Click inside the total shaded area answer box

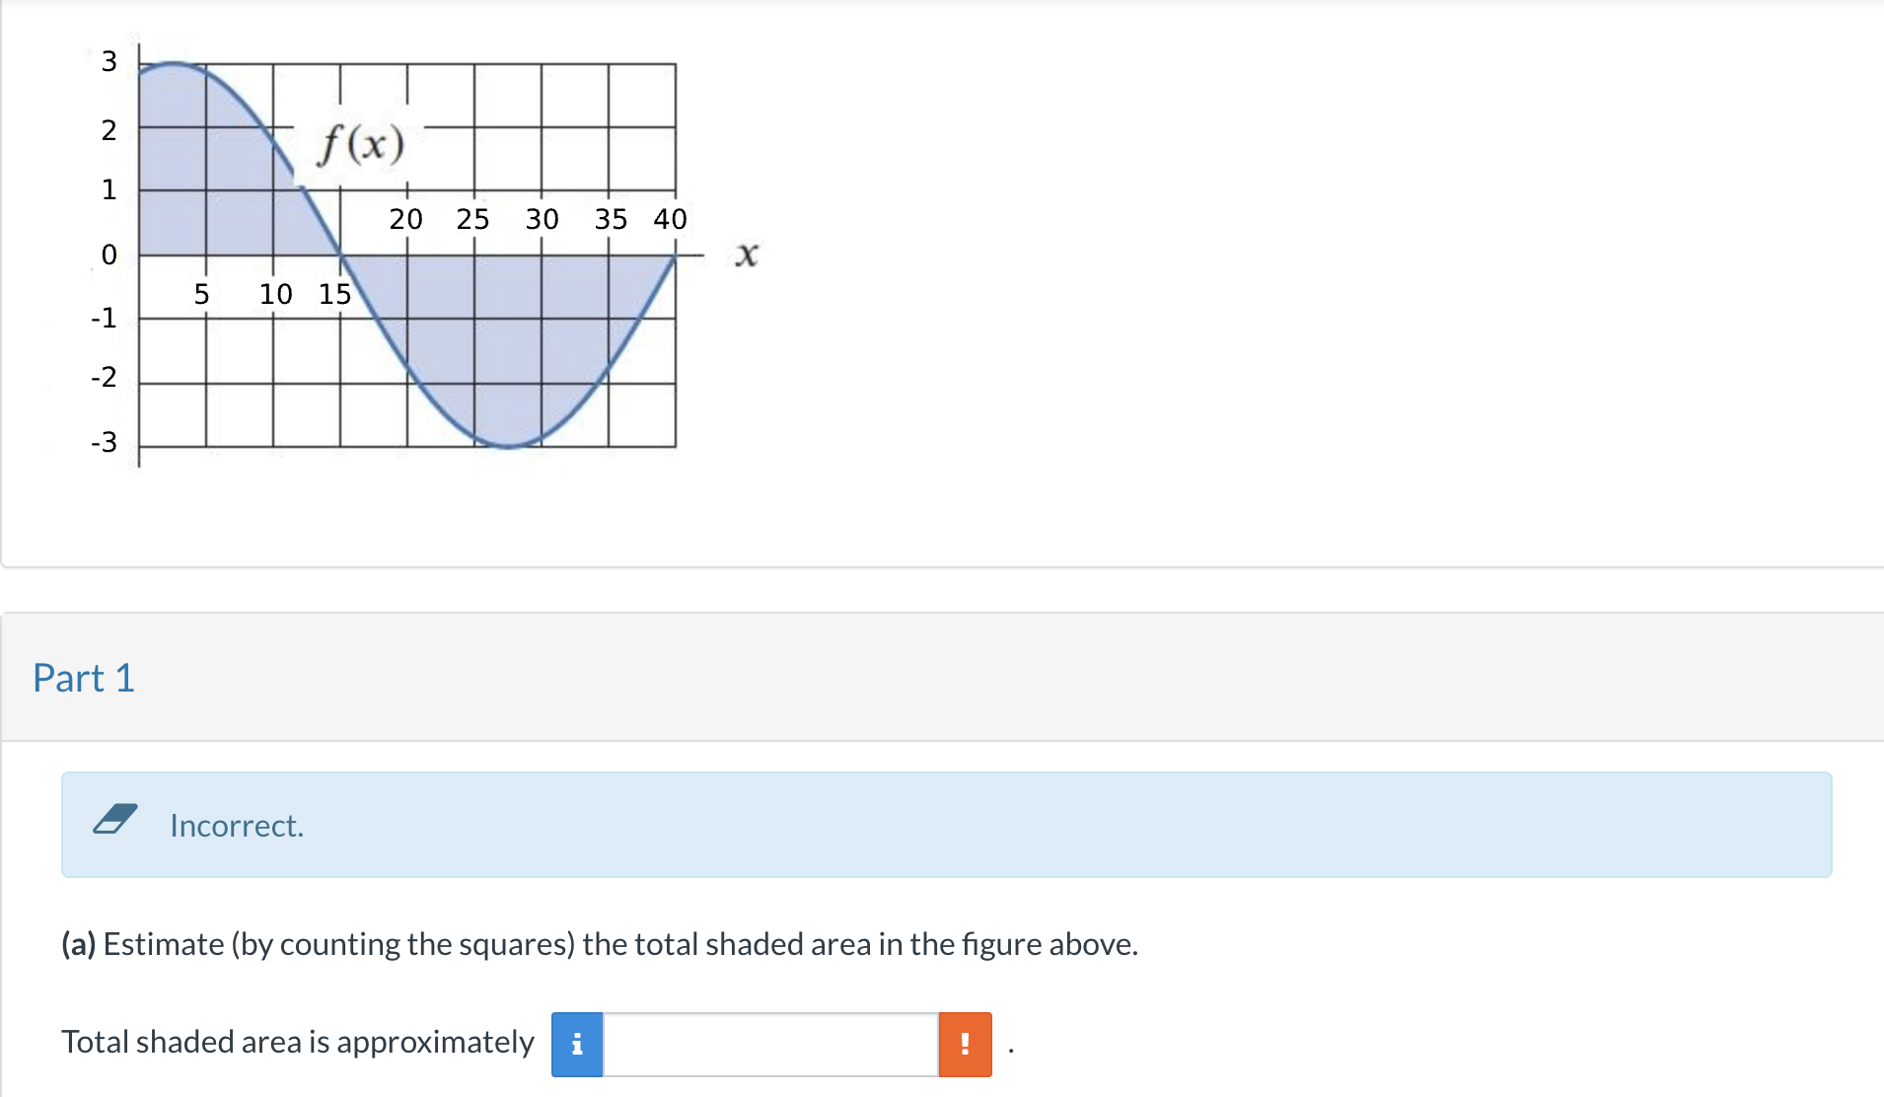[x=769, y=1042]
